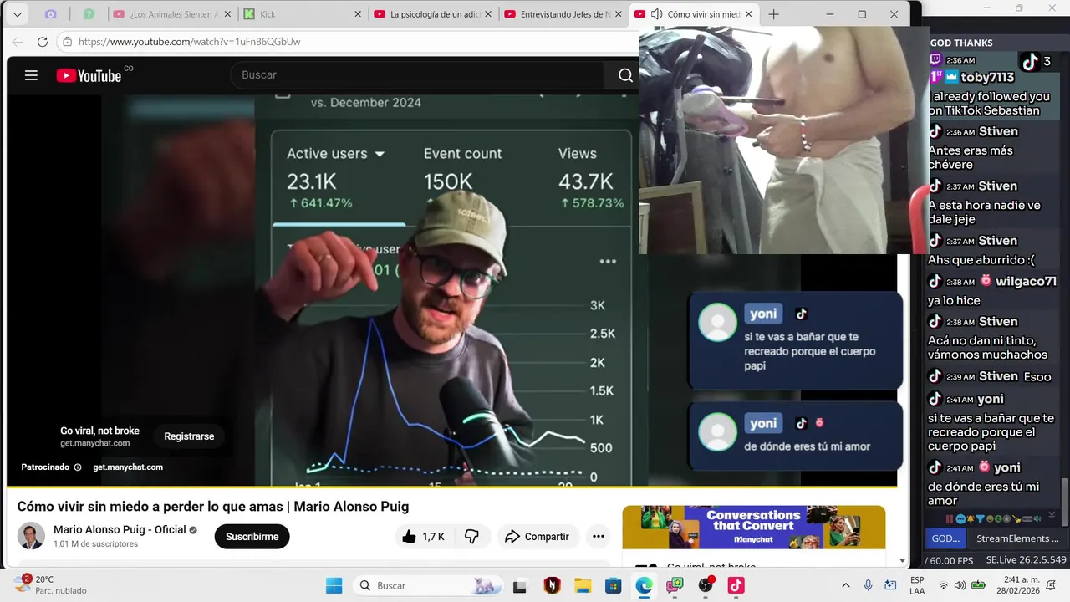Open the ESP LAA language switcher
Image resolution: width=1070 pixels, height=602 pixels.
pos(917,585)
